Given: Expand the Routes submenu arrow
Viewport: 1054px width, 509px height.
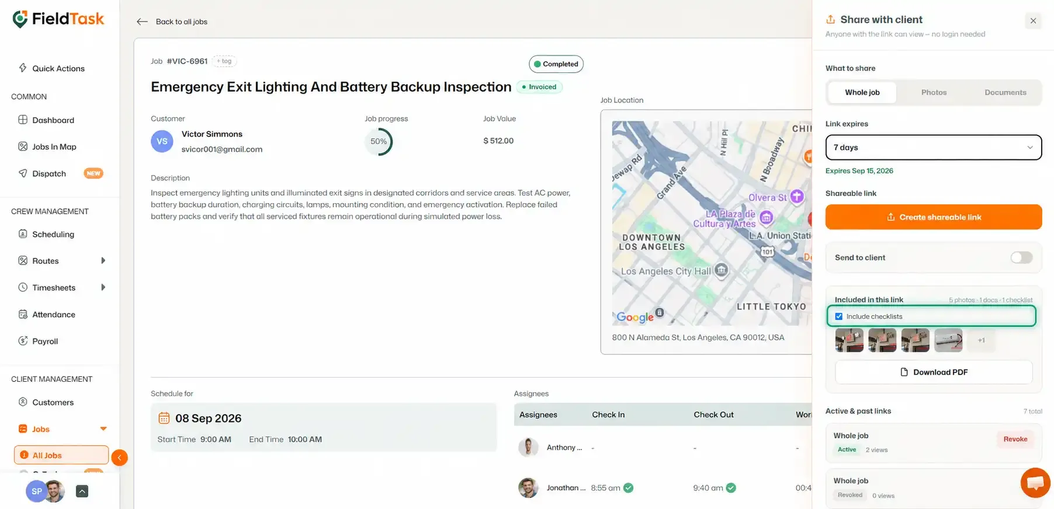Looking at the screenshot, I should 103,260.
